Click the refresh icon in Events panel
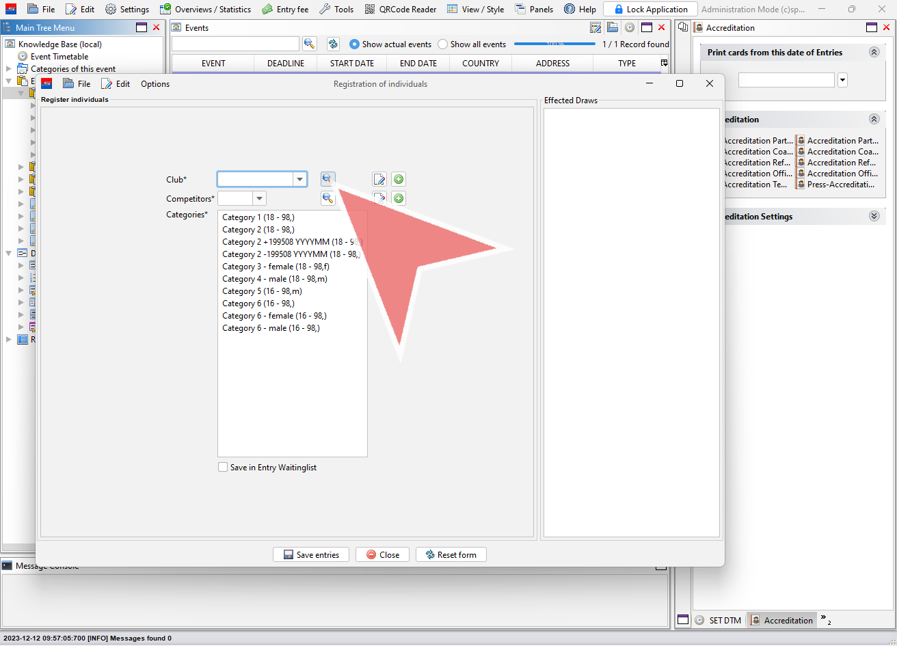The width and height of the screenshot is (897, 646). (x=333, y=44)
